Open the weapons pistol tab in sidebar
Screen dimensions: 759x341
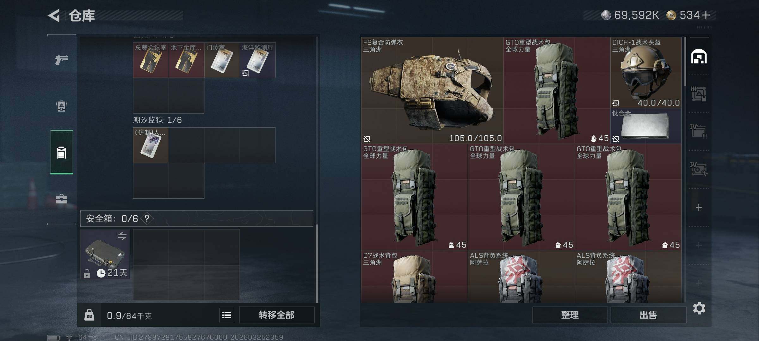pyautogui.click(x=61, y=59)
